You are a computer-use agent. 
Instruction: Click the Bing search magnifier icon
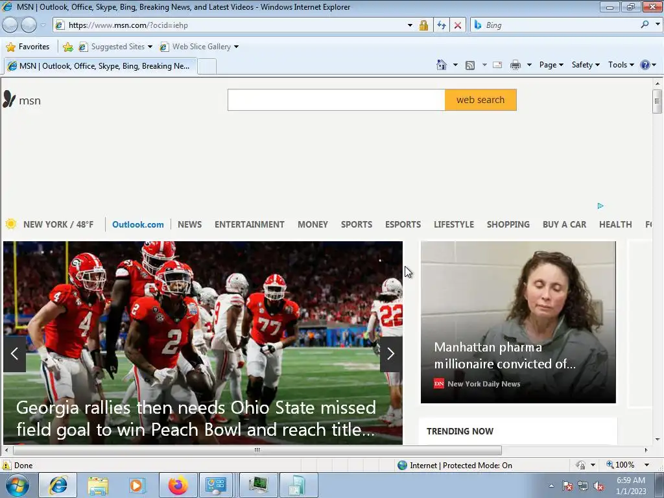pos(645,25)
